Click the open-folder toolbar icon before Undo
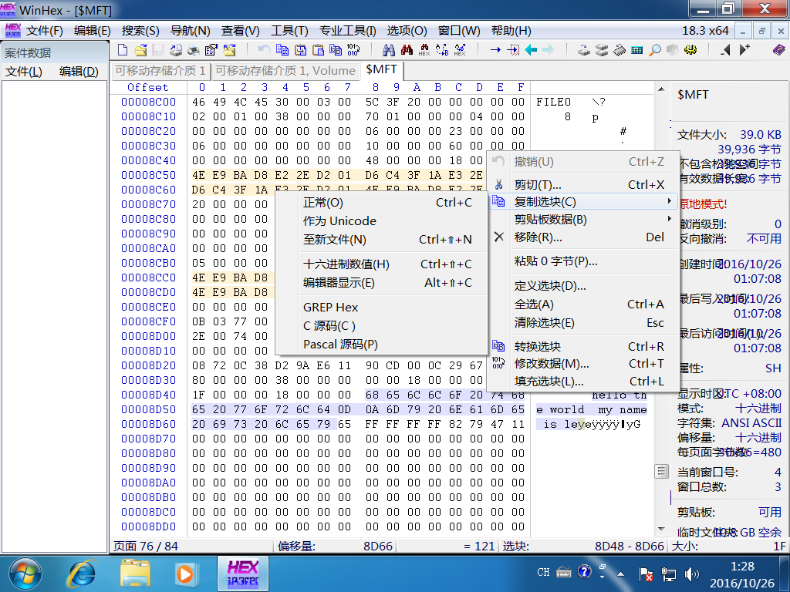This screenshot has height=592, width=790. (229, 49)
